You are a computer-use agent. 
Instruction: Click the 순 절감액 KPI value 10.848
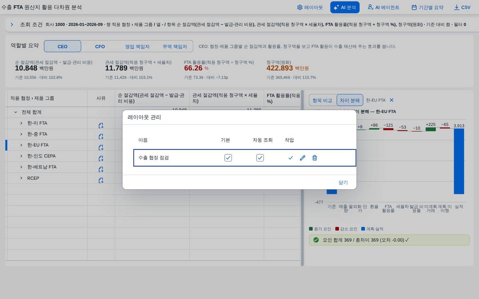(26, 68)
